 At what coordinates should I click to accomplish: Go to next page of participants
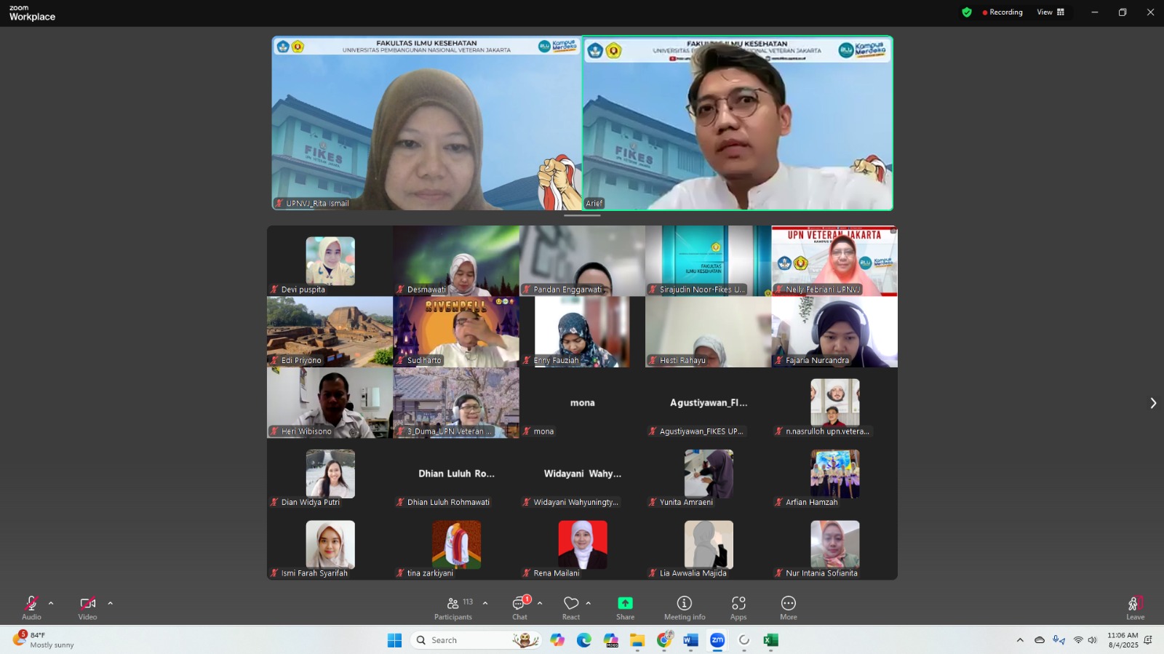1152,403
